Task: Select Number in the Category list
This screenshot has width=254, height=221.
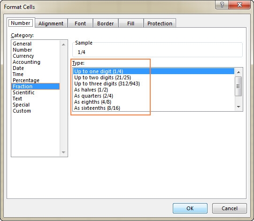Action: 36,50
